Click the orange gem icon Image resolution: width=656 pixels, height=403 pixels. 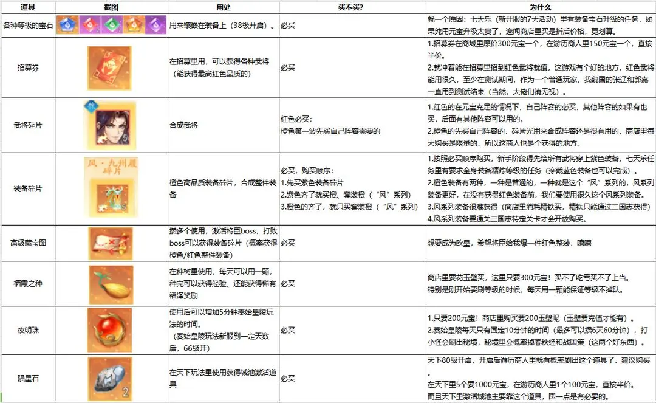point(134,26)
